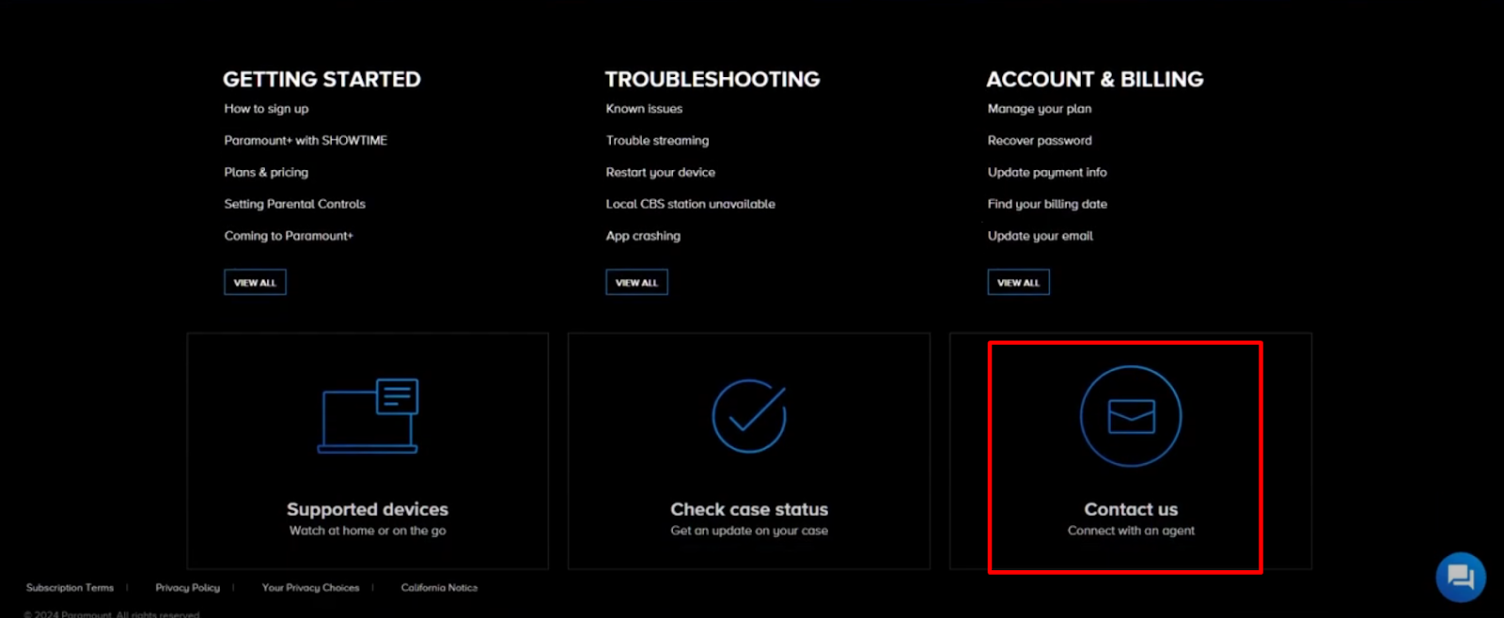Click 'Connect with an agent' text

(x=1131, y=531)
